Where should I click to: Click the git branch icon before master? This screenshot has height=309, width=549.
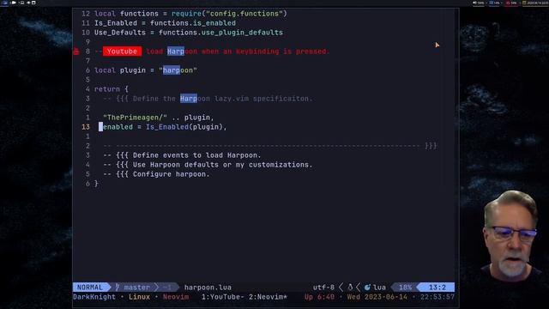tap(118, 288)
